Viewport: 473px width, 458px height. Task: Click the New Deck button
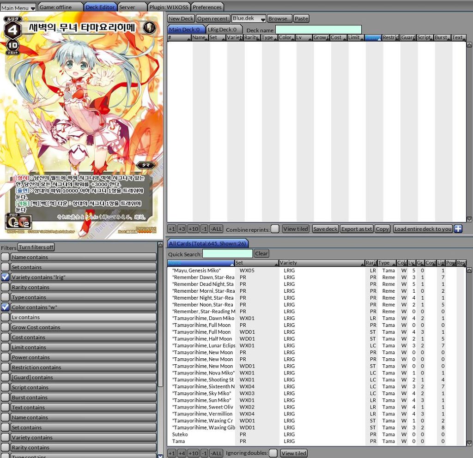tap(181, 18)
